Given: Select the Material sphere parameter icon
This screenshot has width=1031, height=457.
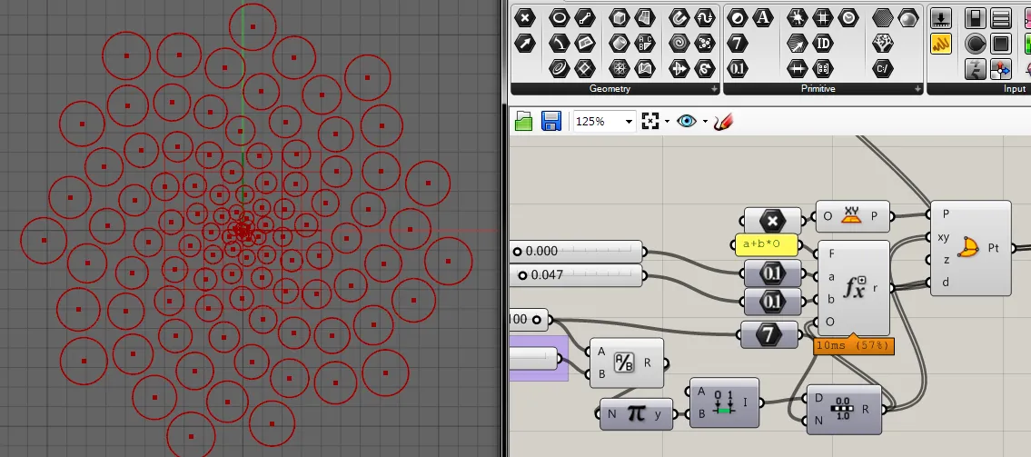Looking at the screenshot, I should pos(908,18).
